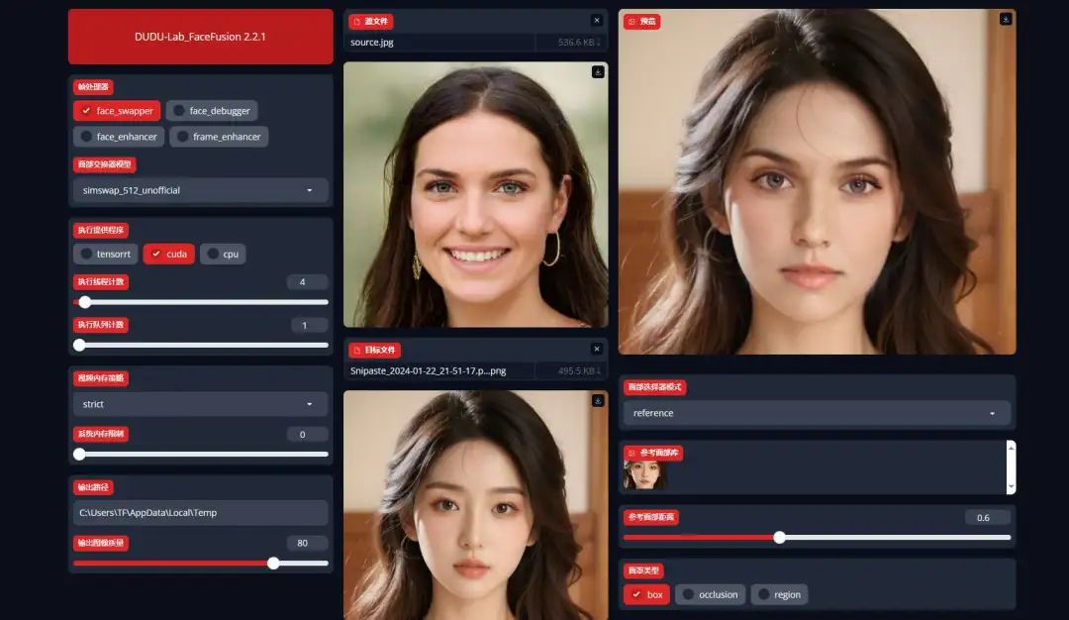Image resolution: width=1069 pixels, height=620 pixels.
Task: Download the target image via its download icon
Action: pos(598,400)
